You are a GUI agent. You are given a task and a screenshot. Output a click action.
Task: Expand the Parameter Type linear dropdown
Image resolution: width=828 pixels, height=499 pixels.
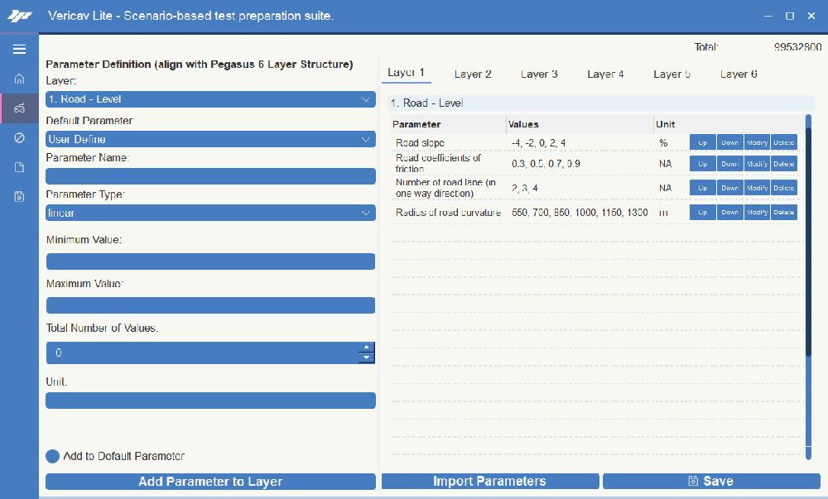pyautogui.click(x=210, y=213)
